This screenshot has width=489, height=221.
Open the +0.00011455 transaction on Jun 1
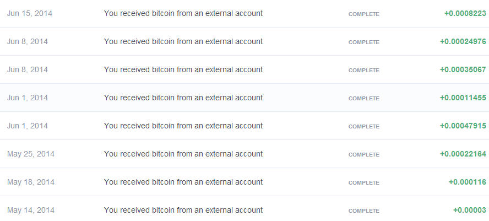coord(183,98)
